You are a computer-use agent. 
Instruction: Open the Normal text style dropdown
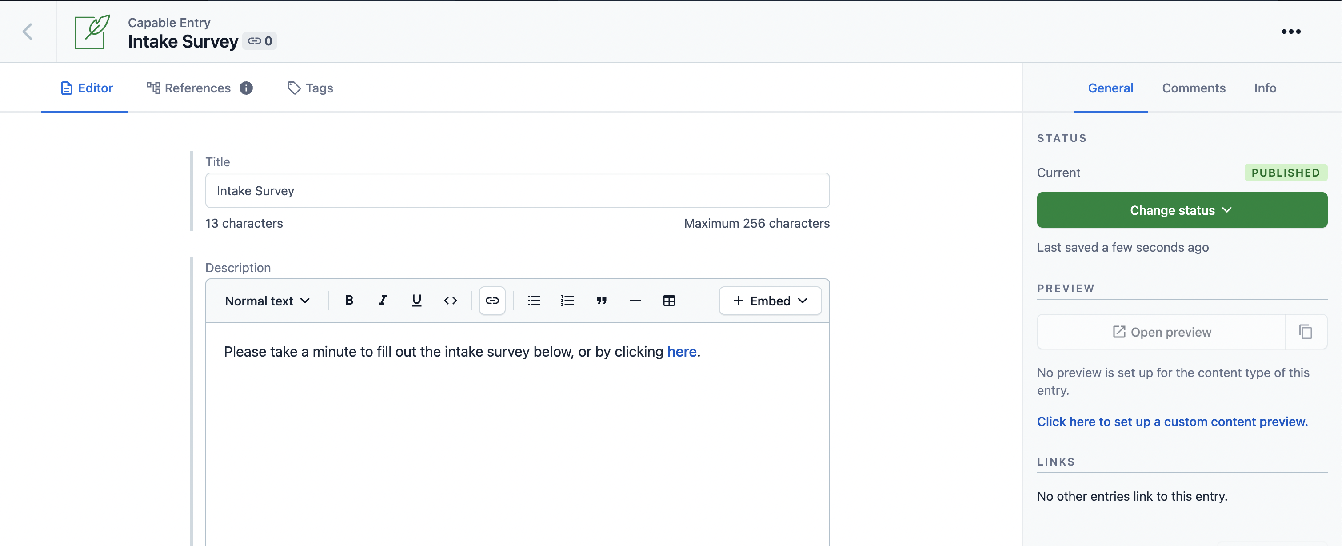coord(267,301)
